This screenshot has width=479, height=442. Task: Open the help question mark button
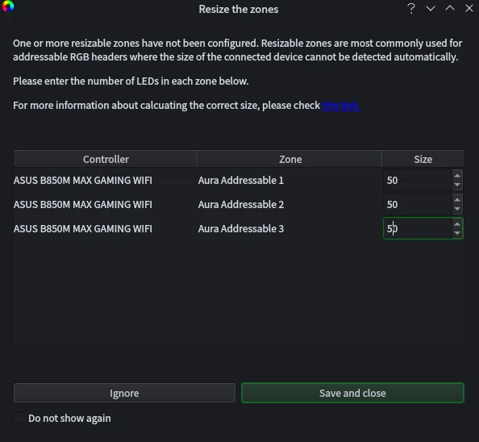pos(411,9)
